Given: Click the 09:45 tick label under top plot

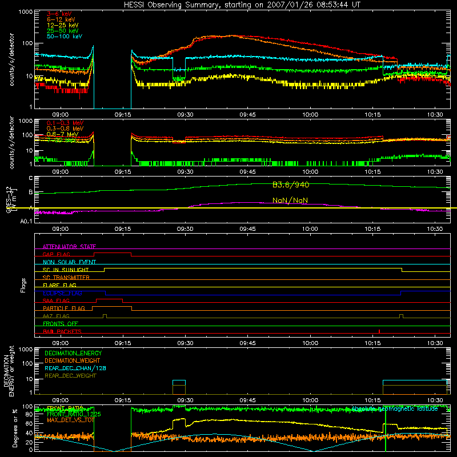Looking at the screenshot, I should click(x=248, y=115).
